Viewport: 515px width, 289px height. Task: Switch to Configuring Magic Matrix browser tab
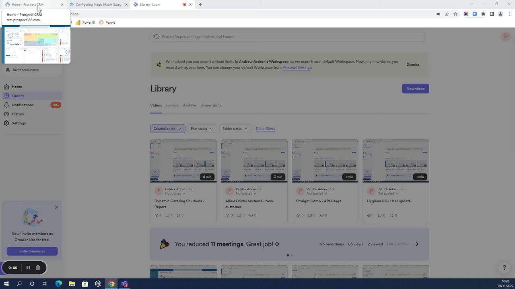click(98, 4)
